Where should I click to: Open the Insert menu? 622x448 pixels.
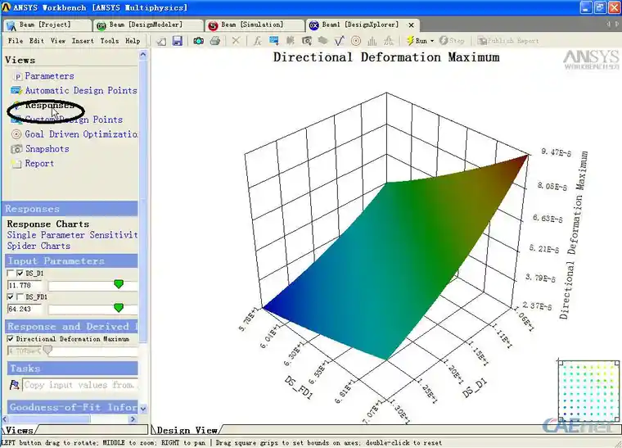tap(83, 40)
